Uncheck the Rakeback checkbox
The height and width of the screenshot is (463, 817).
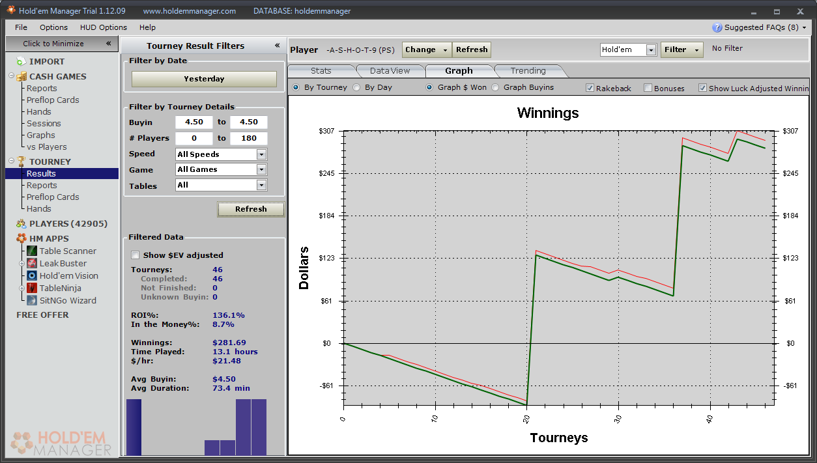(x=590, y=88)
